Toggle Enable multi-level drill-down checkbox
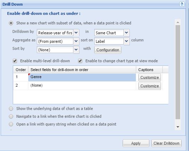 pyautogui.click(x=15, y=61)
